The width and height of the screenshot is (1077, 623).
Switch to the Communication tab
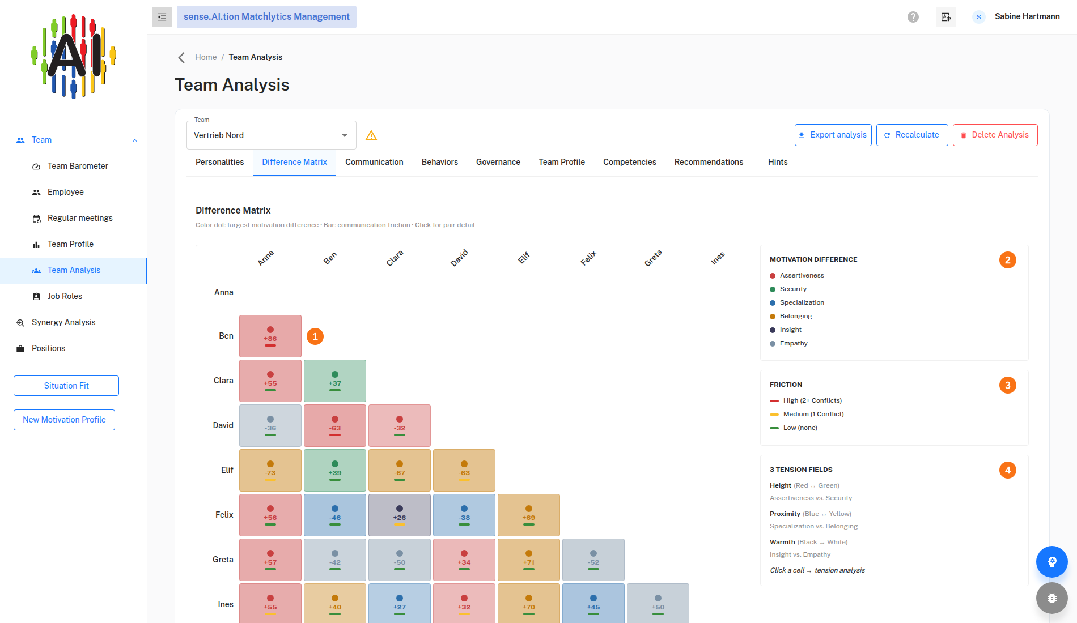(x=374, y=162)
